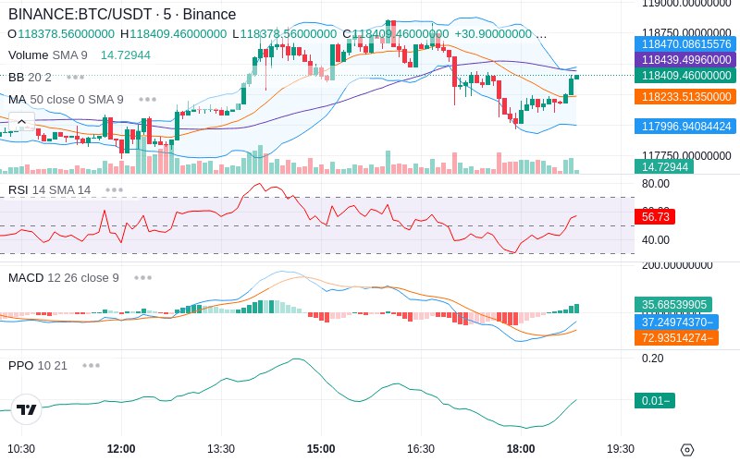Select the BB 20 2 indicator label
The image size is (740, 462).
click(30, 77)
